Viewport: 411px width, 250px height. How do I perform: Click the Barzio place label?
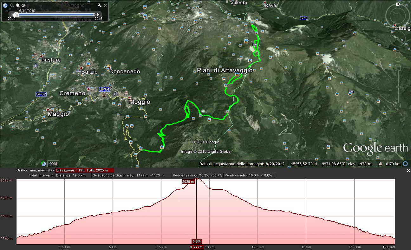tap(89, 72)
